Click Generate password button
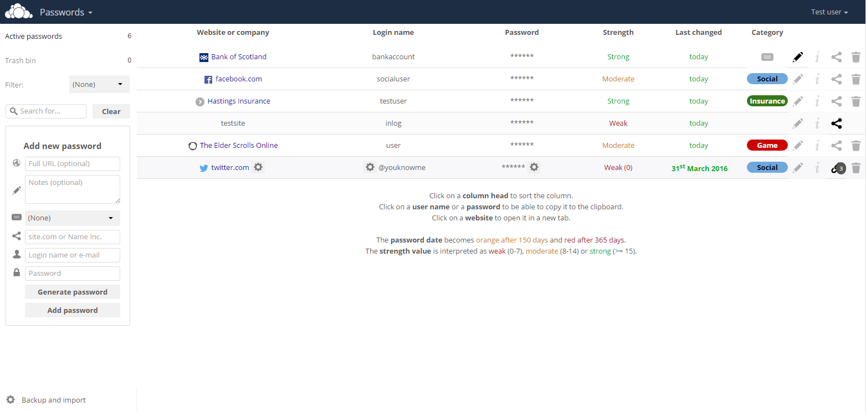866x412 pixels. (73, 292)
